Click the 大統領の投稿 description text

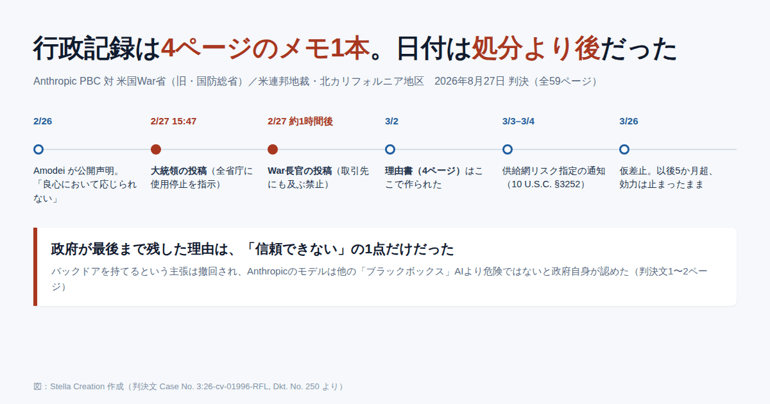(203, 178)
